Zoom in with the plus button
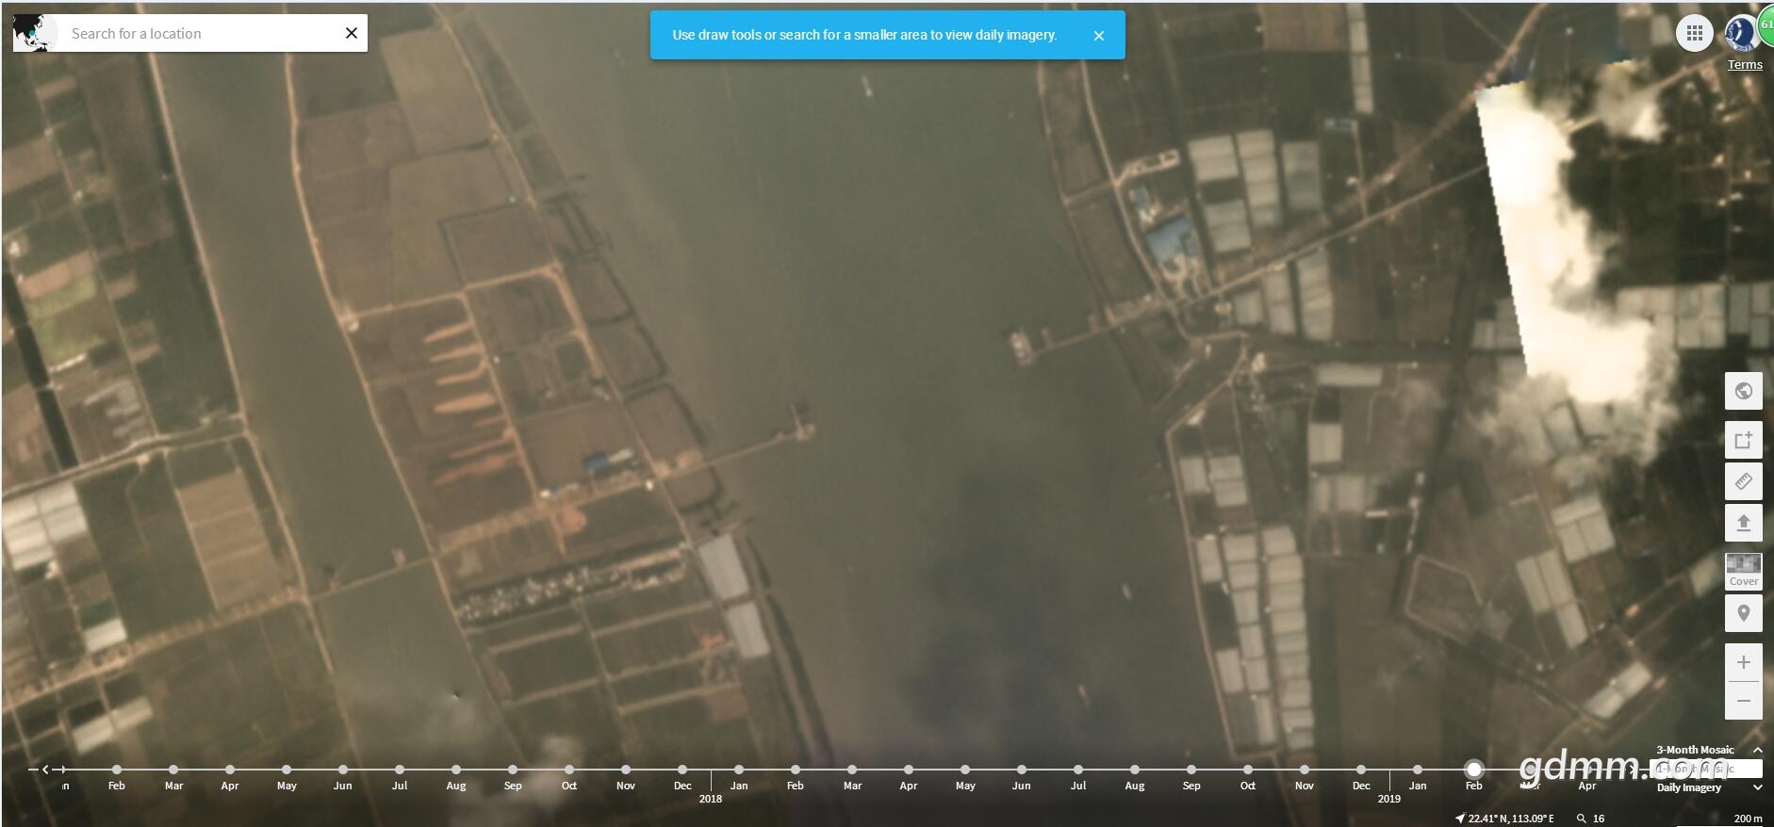The image size is (1774, 827). [x=1743, y=662]
